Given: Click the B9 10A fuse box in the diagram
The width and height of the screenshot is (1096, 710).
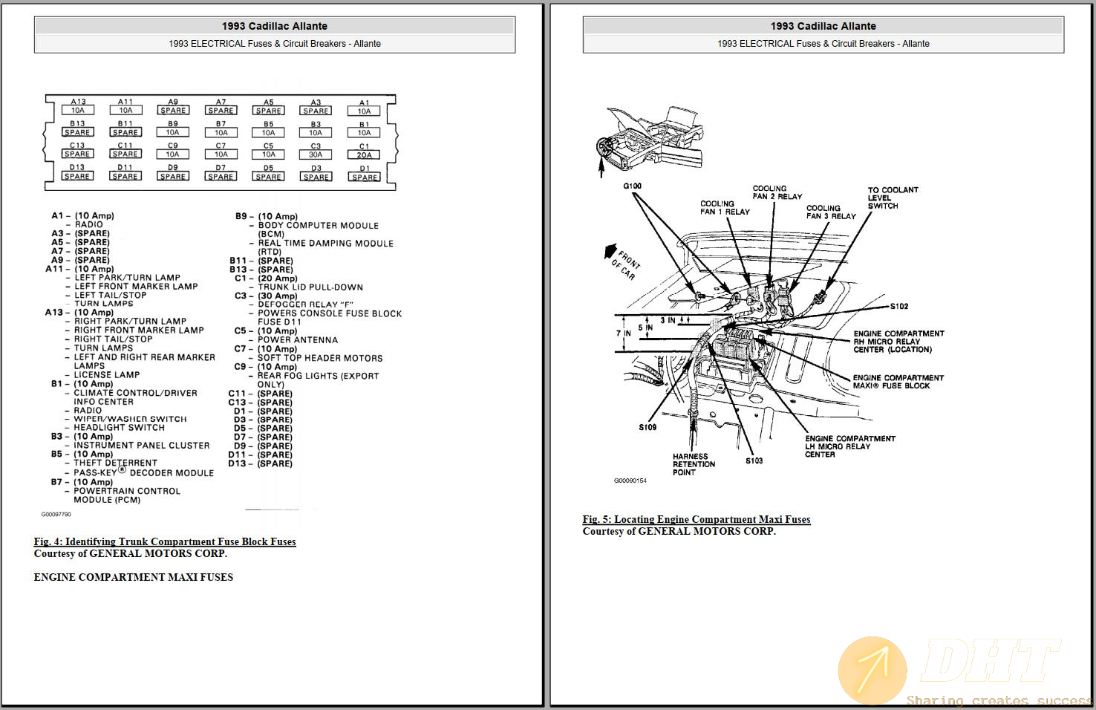Looking at the screenshot, I should click(172, 132).
